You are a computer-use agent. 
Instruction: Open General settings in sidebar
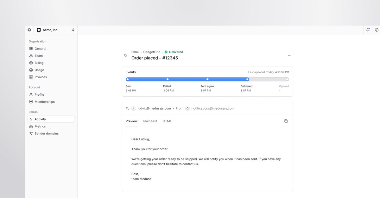point(51,49)
